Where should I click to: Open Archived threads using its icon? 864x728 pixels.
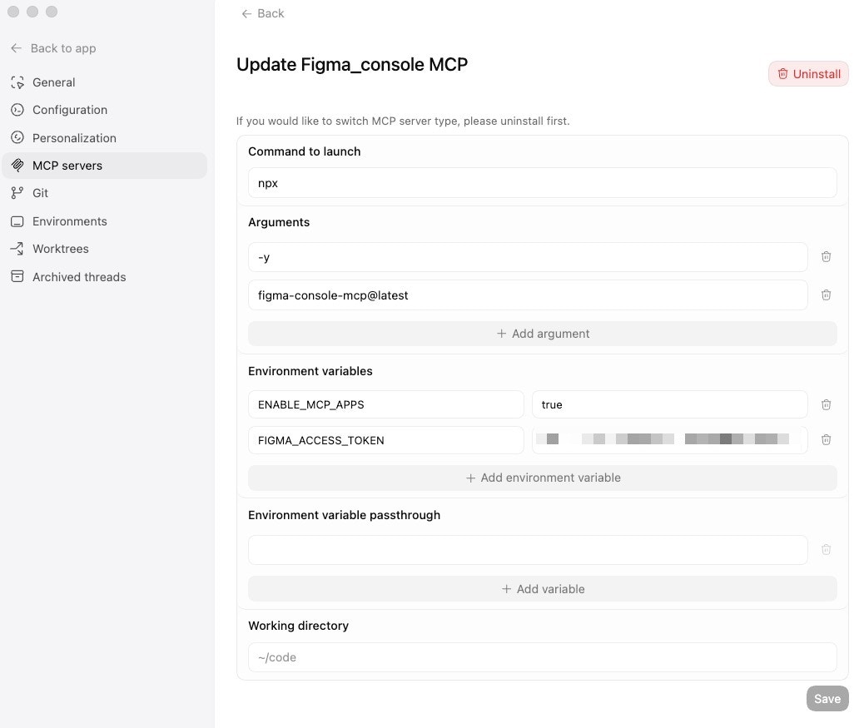17,276
